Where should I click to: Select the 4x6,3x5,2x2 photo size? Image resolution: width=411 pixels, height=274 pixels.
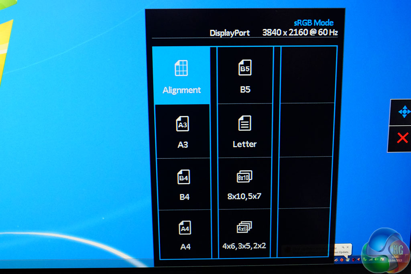(244, 233)
